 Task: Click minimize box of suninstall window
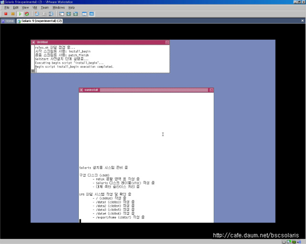(x=211, y=90)
